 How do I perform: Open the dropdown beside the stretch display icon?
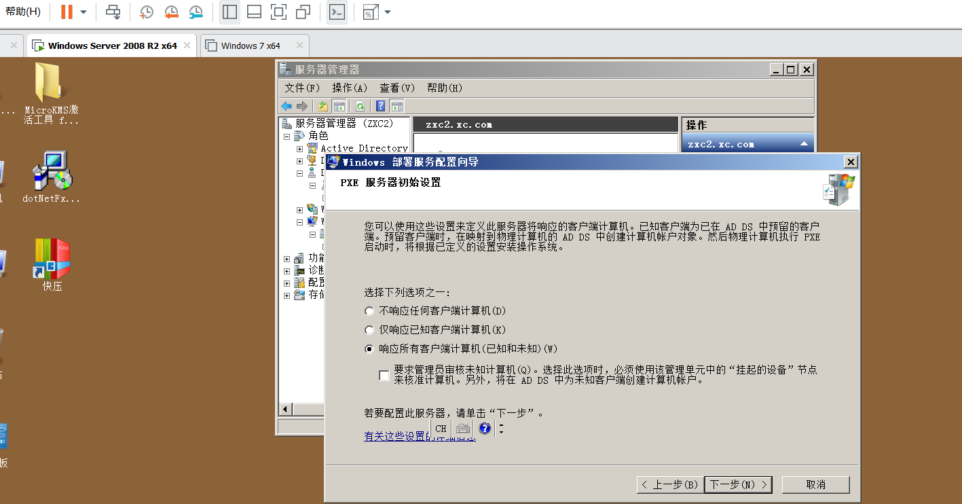[x=387, y=12]
